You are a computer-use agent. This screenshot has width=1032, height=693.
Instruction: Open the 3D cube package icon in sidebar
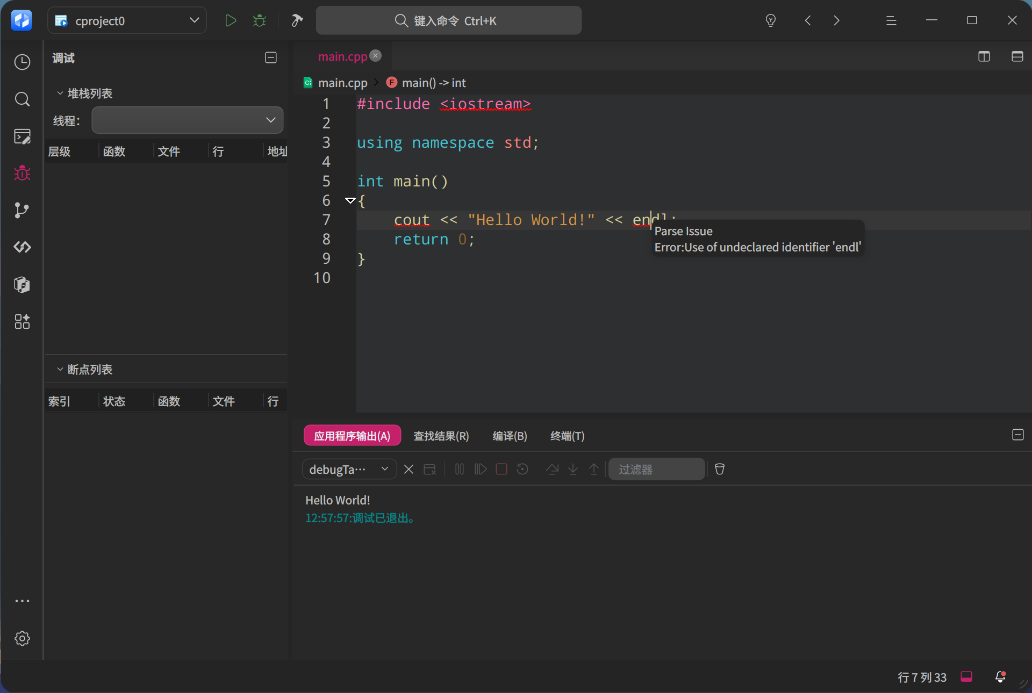(x=22, y=284)
